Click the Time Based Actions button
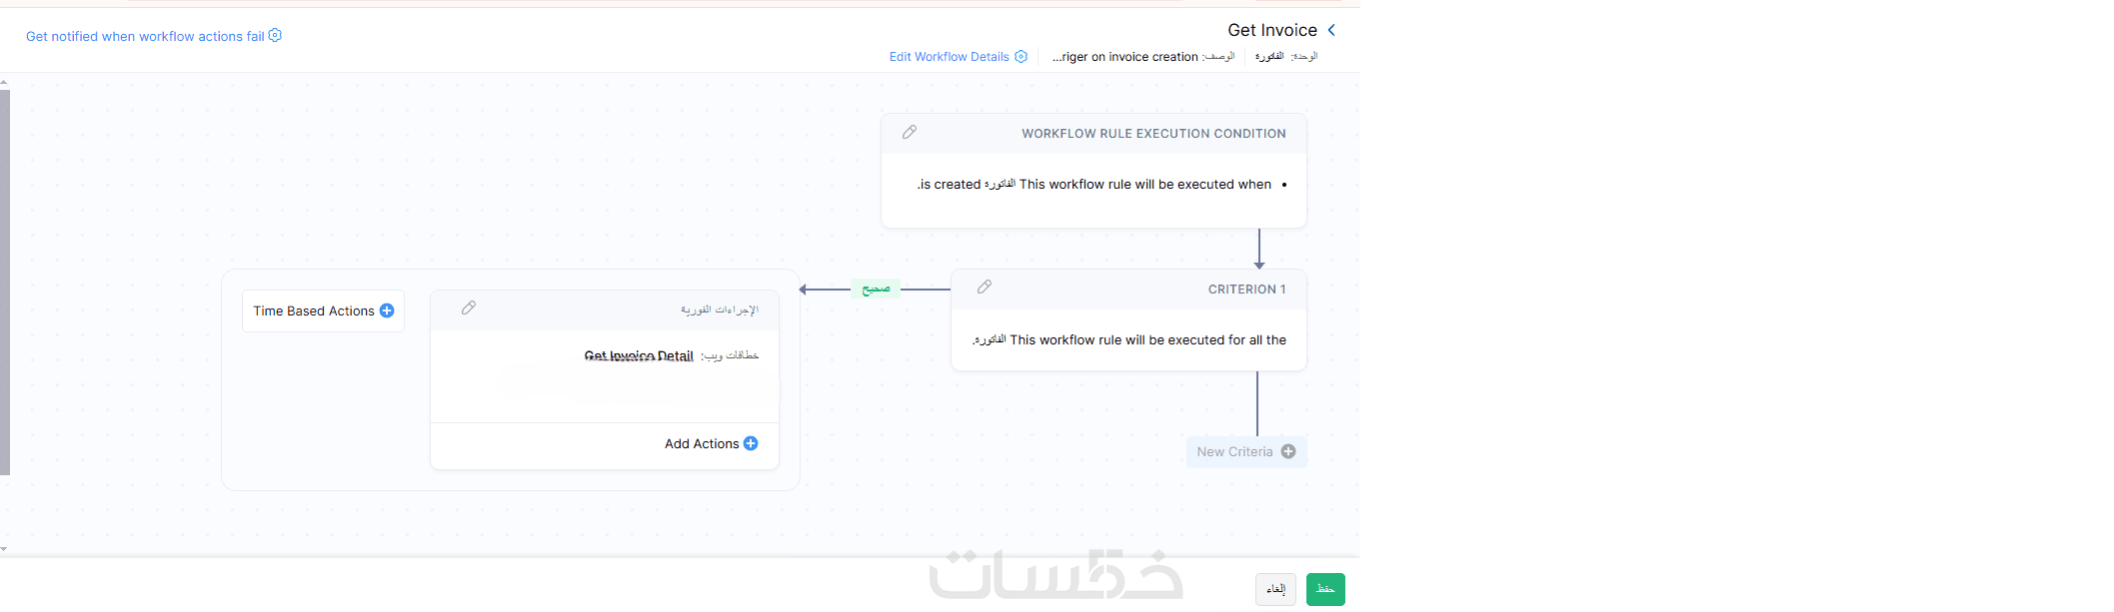The width and height of the screenshot is (2114, 612). 314,311
